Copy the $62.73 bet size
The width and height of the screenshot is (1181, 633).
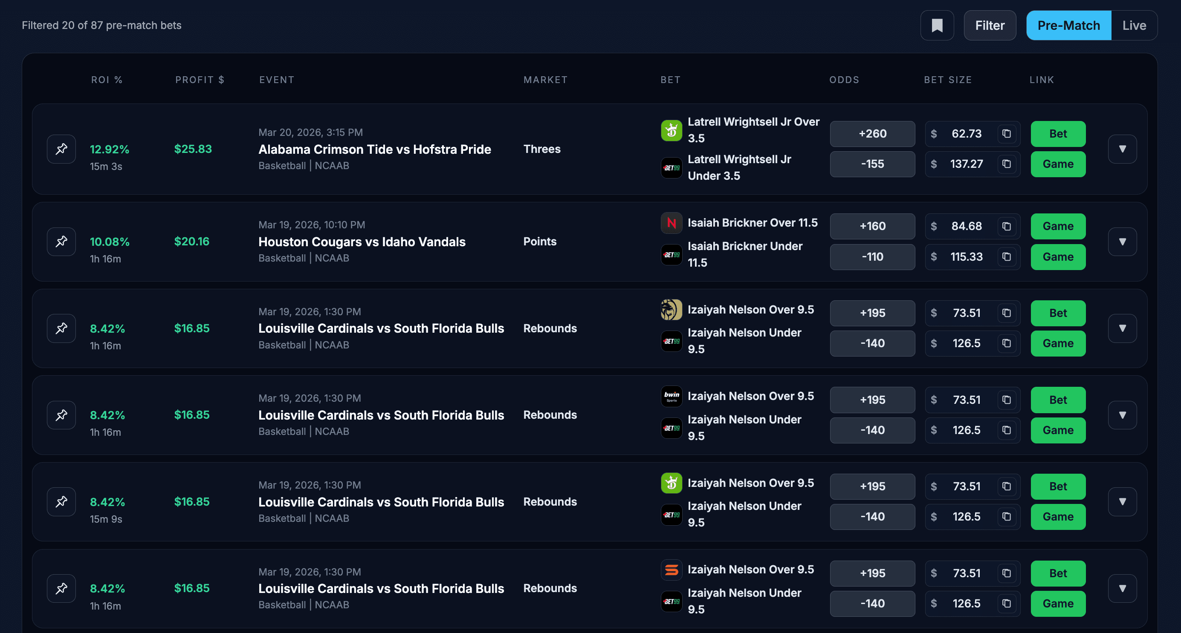pyautogui.click(x=1006, y=134)
